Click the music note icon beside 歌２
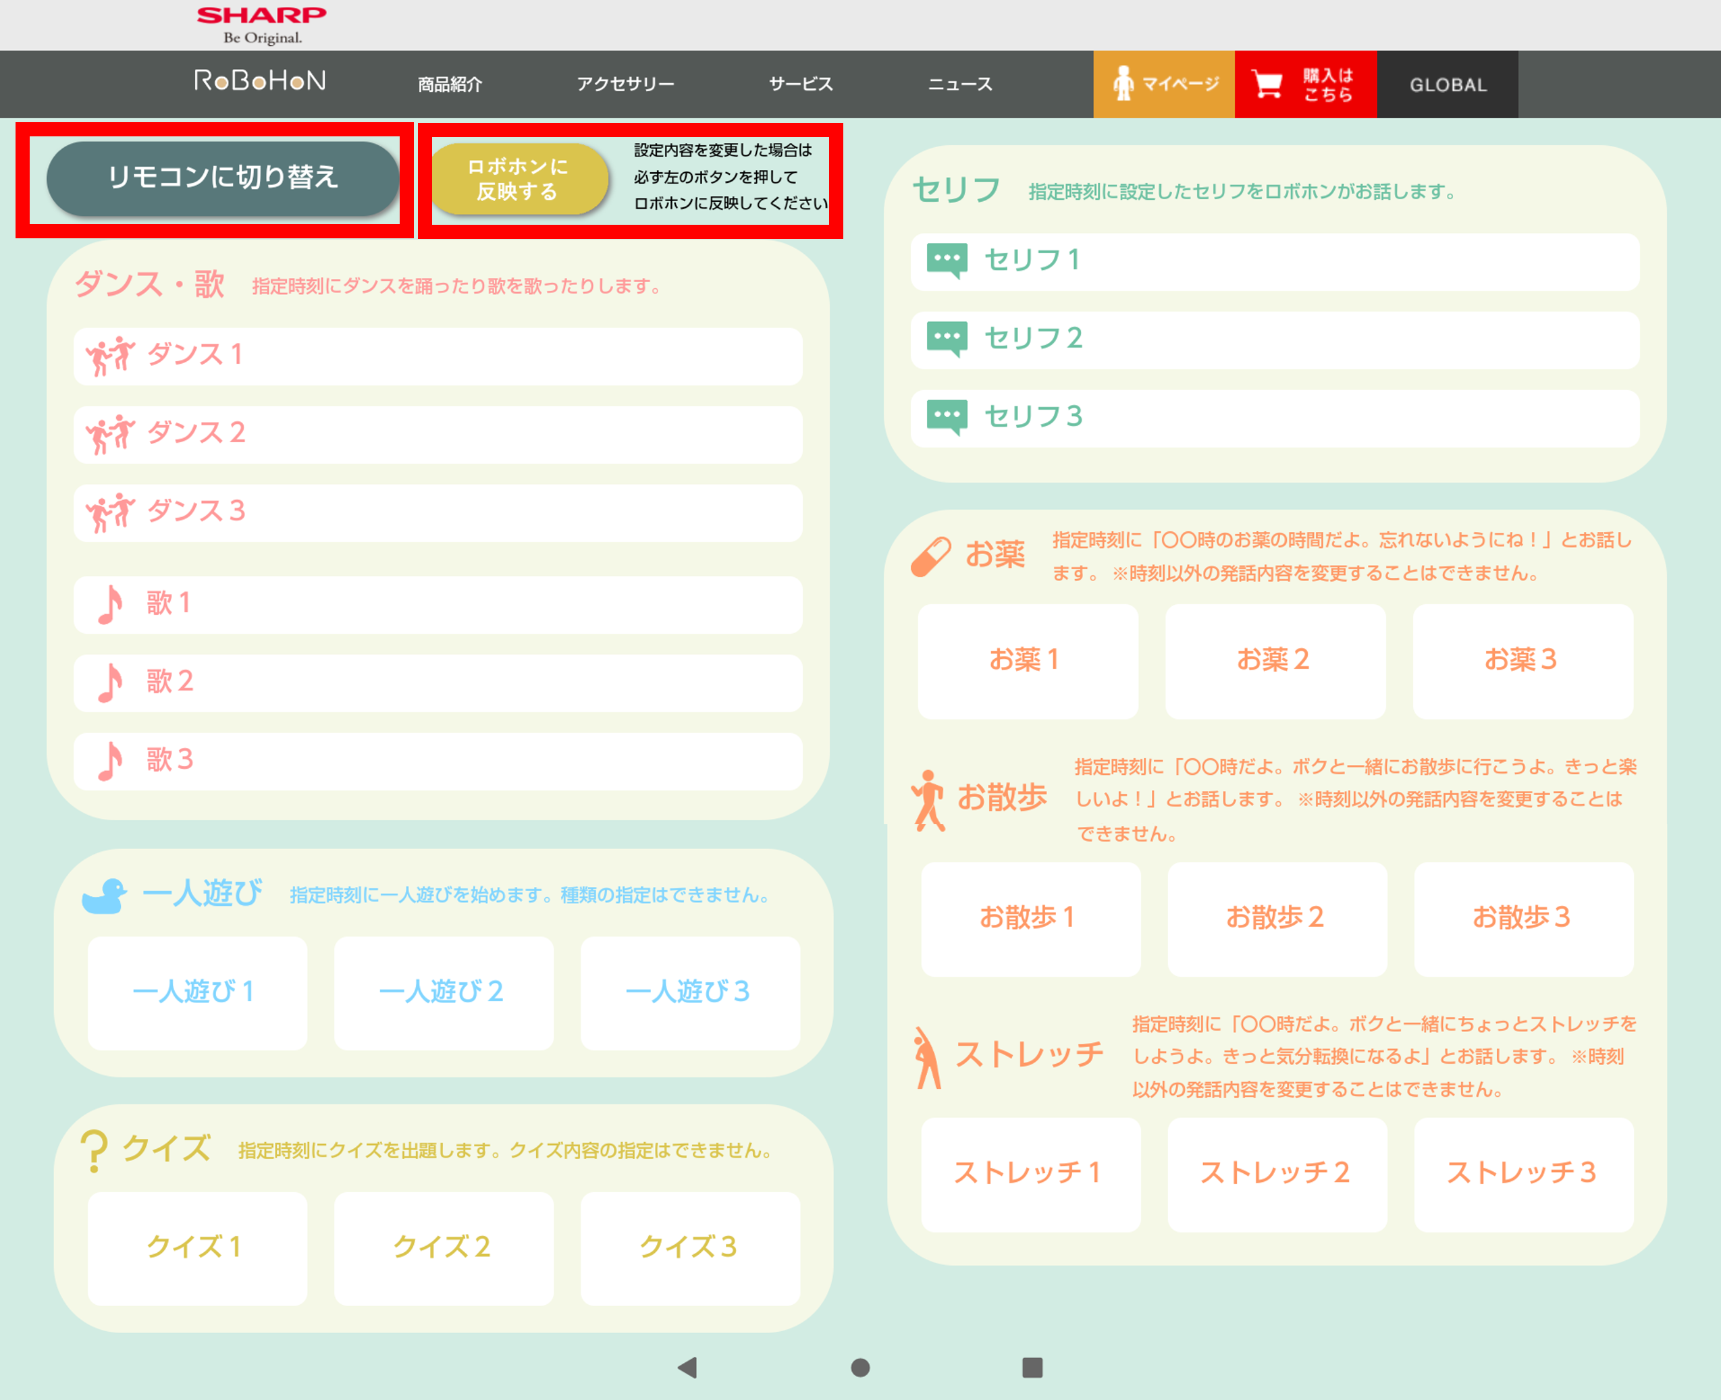 (x=109, y=682)
